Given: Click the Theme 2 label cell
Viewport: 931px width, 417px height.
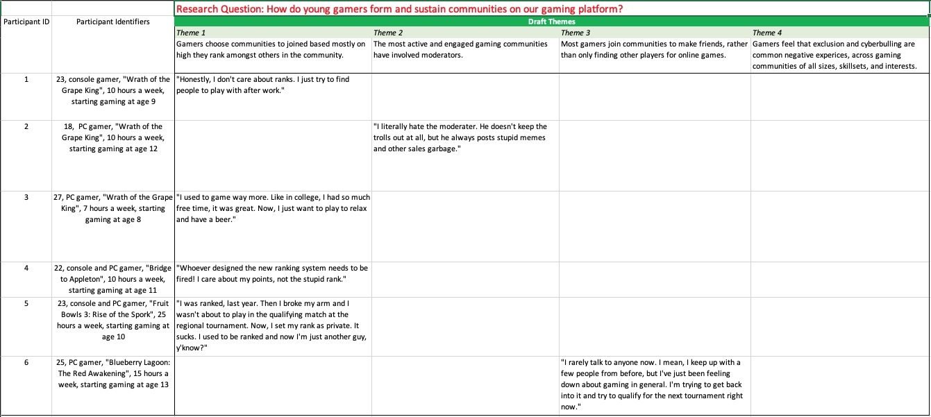Looking at the screenshot, I should pos(465,33).
